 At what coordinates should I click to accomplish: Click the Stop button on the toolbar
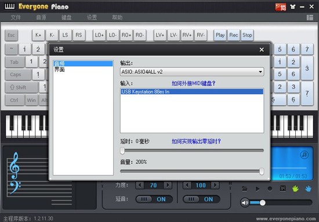pos(247,35)
